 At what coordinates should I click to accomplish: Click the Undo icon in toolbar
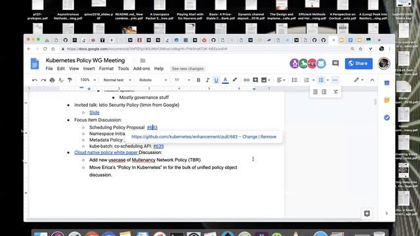click(35, 80)
